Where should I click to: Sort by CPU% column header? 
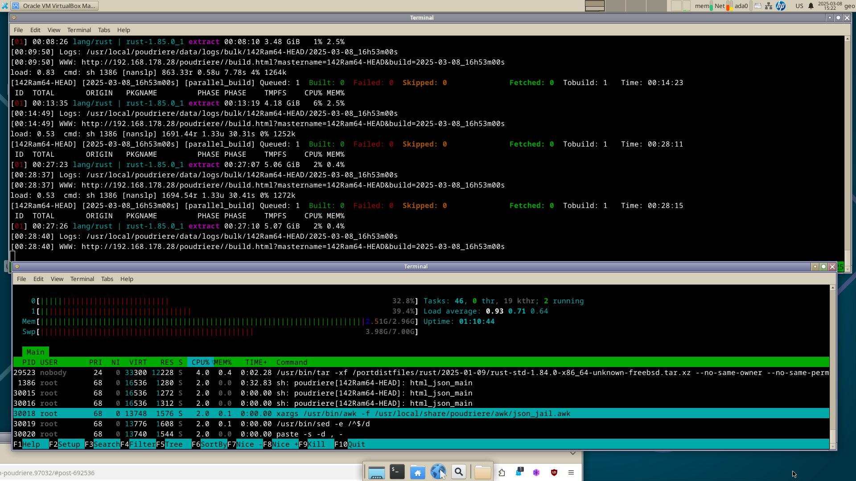click(200, 363)
